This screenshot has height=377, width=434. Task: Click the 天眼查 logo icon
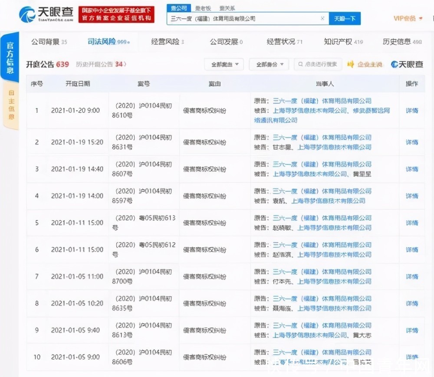(x=26, y=14)
